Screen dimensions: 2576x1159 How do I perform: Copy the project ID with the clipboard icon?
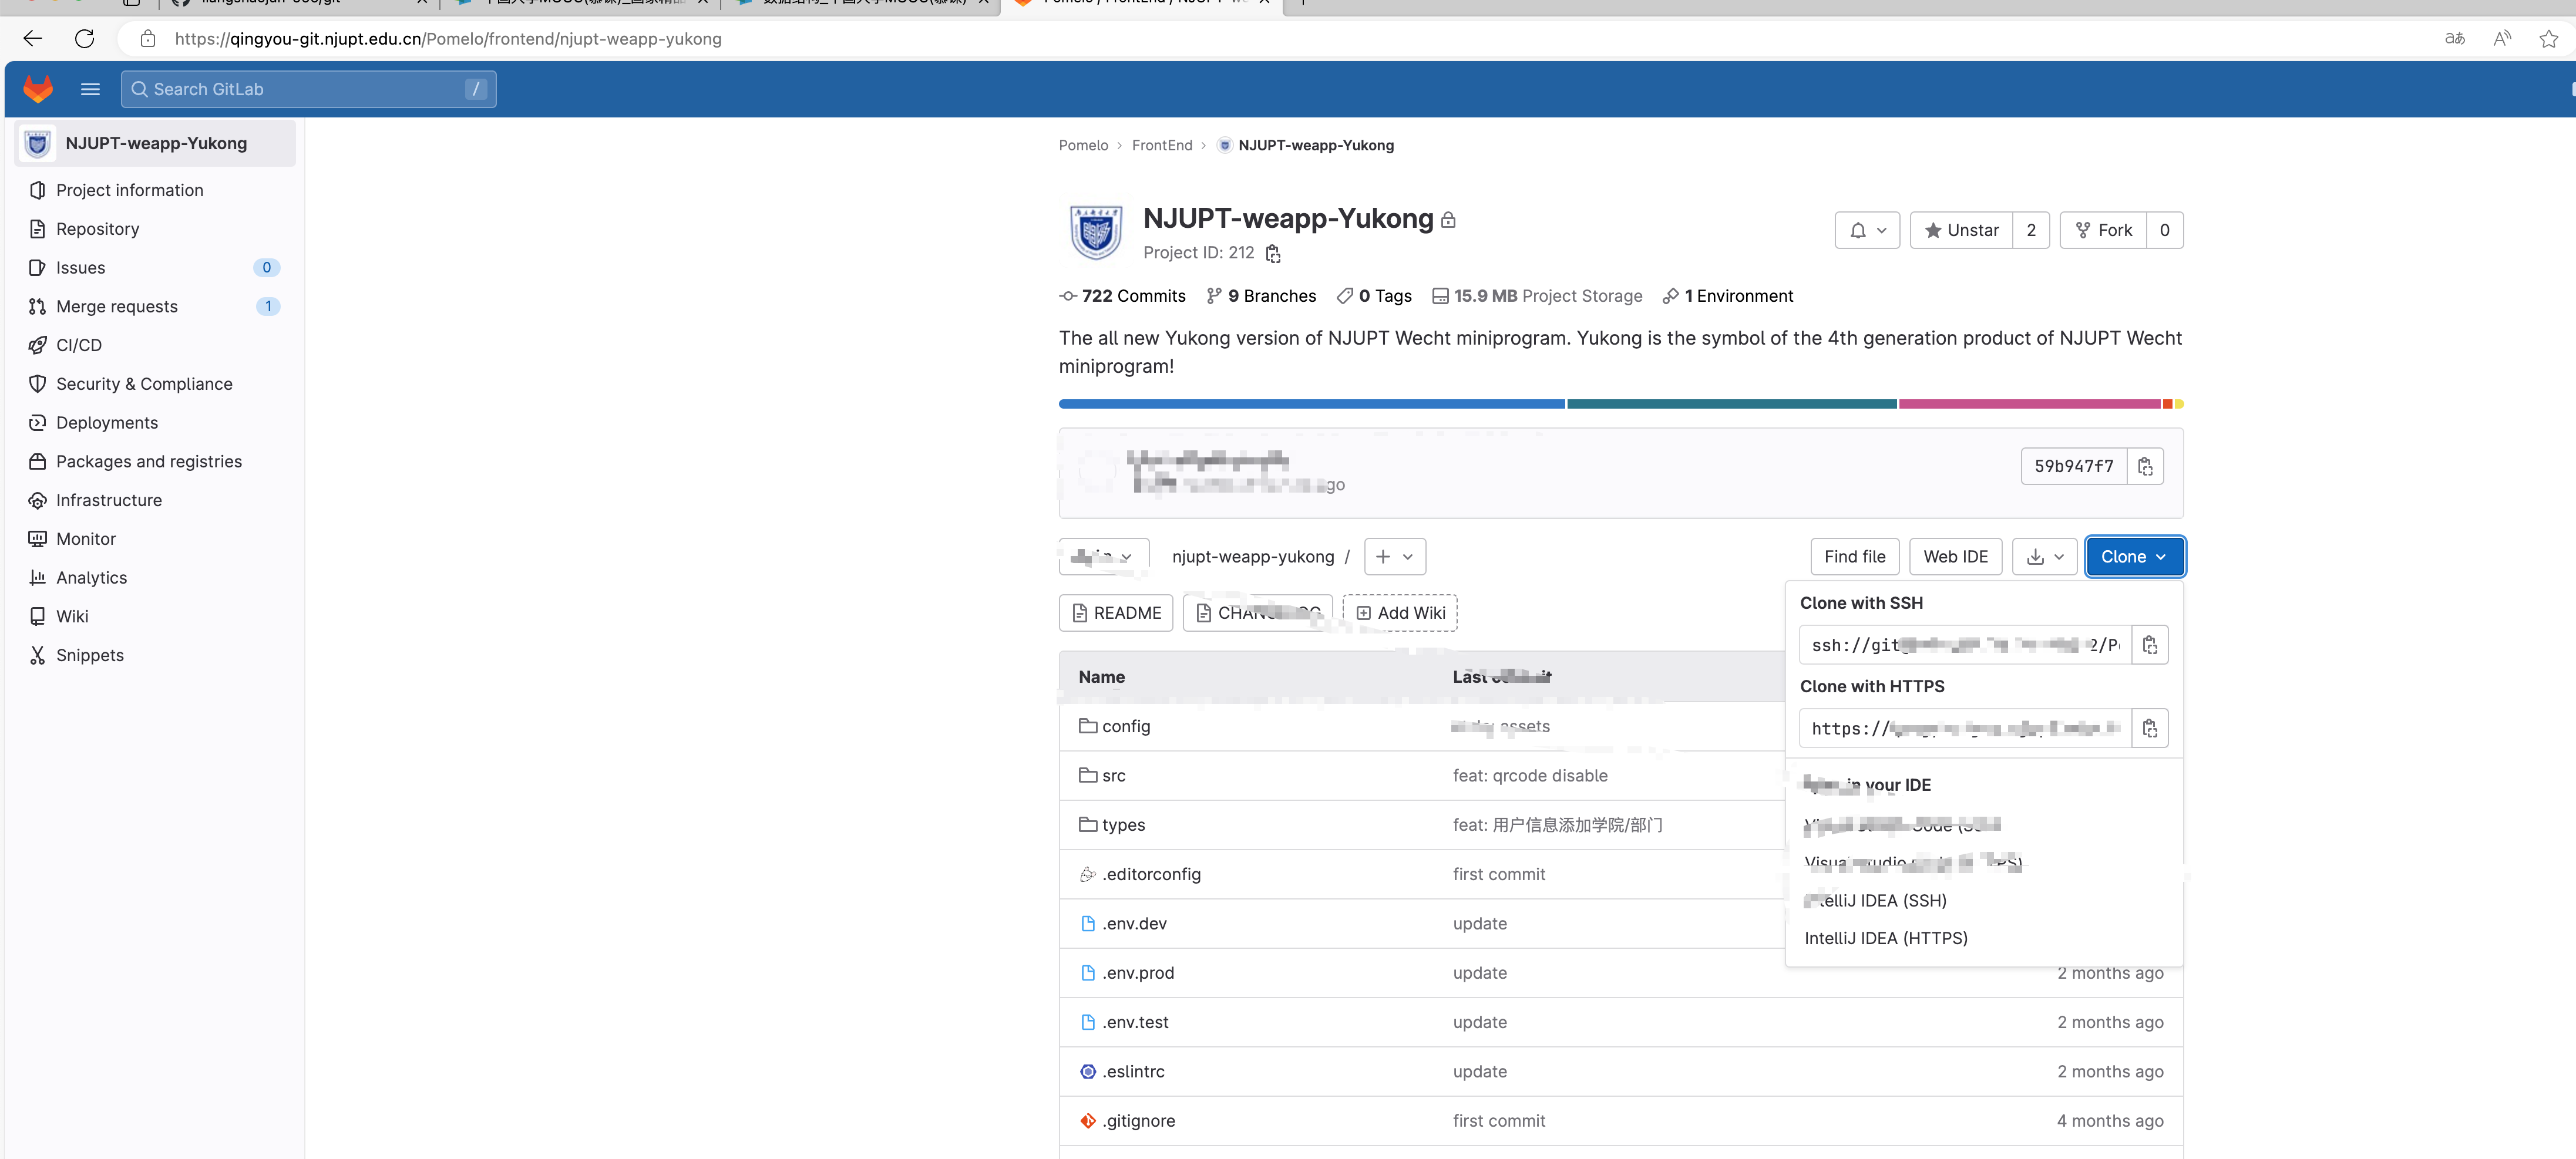pos(1273,254)
